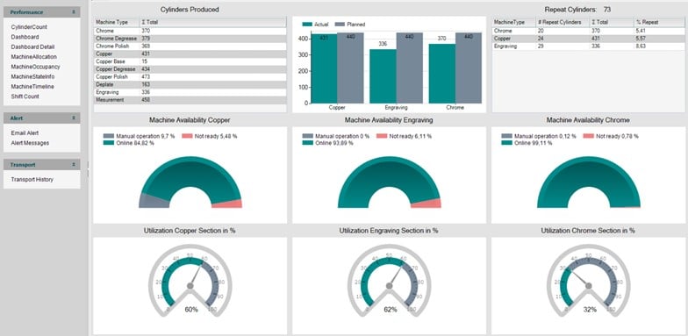This screenshot has height=336, width=688.
Task: Select MachineAllocation in the sidebar
Action: 33,57
